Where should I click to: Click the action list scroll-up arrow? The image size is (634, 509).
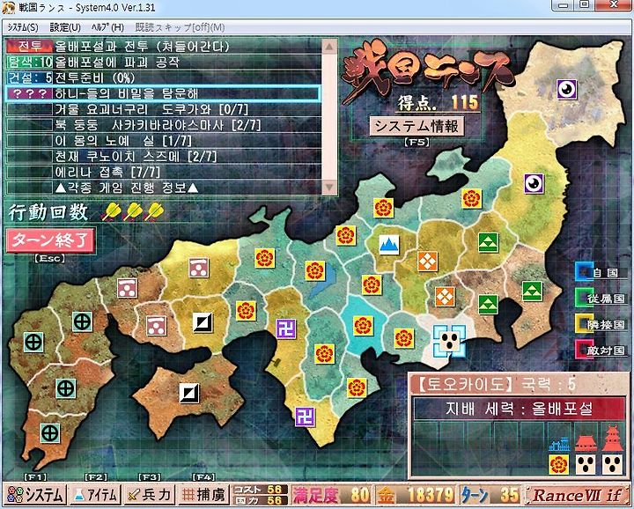(329, 47)
